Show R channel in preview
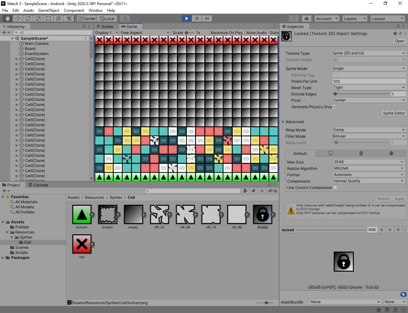Screen dimensions: 408x313 [x=382, y=230]
